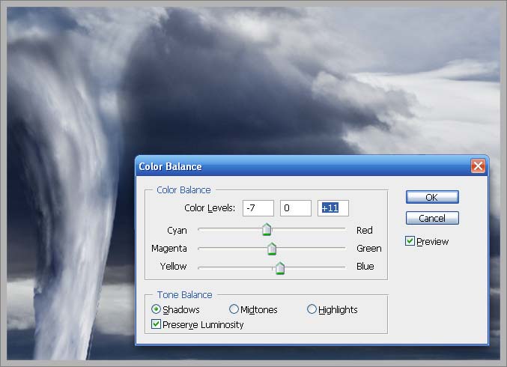Click the Magenta–Green slider handle
The width and height of the screenshot is (507, 367).
[x=272, y=249]
